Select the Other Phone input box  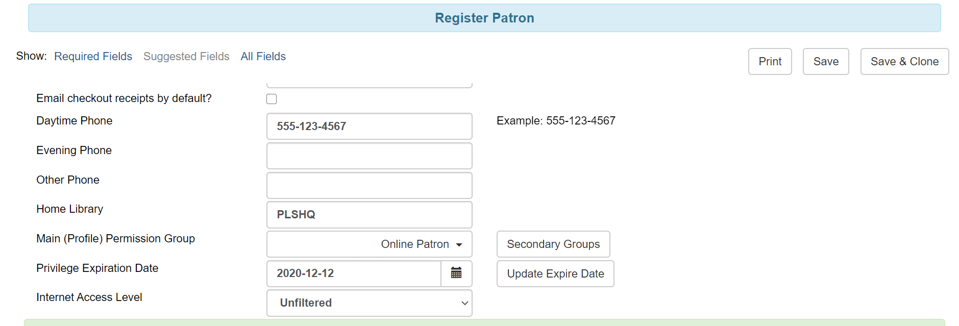tap(369, 186)
